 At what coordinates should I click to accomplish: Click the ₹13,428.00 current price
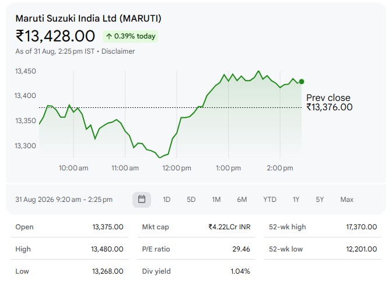[x=55, y=36]
